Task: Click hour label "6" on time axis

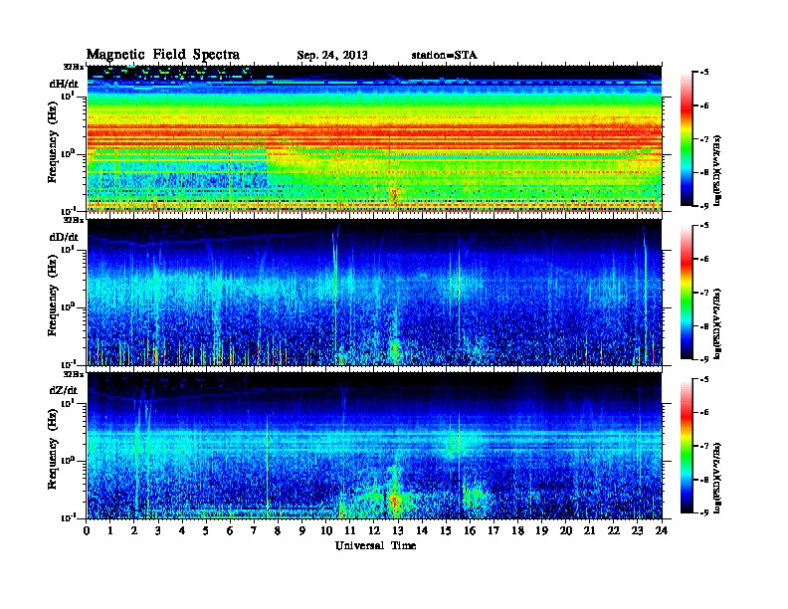Action: pos(230,530)
